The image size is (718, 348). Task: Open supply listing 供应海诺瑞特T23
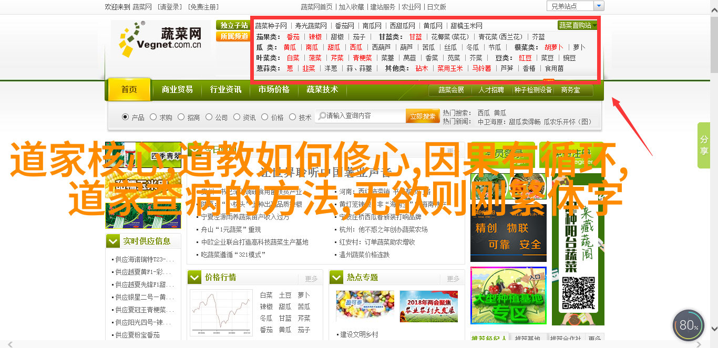(x=145, y=259)
